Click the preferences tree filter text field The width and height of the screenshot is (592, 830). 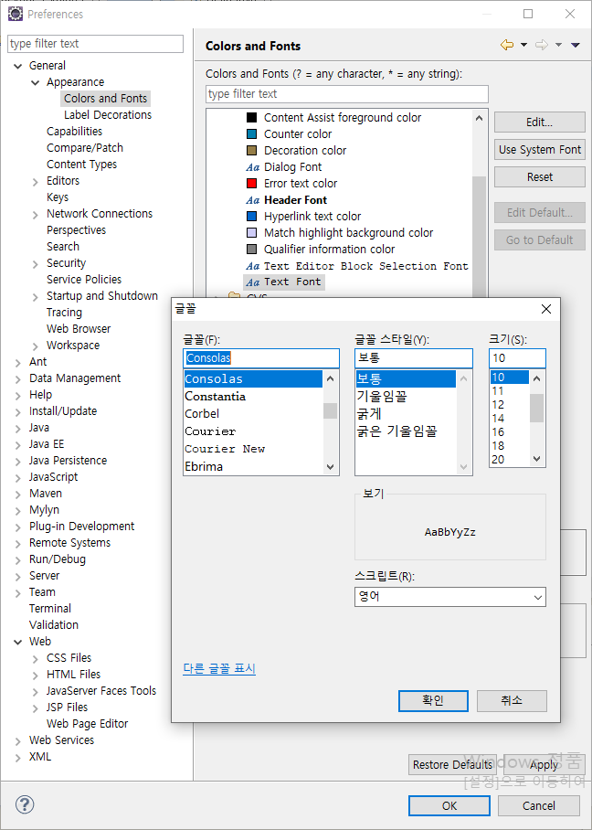(96, 43)
